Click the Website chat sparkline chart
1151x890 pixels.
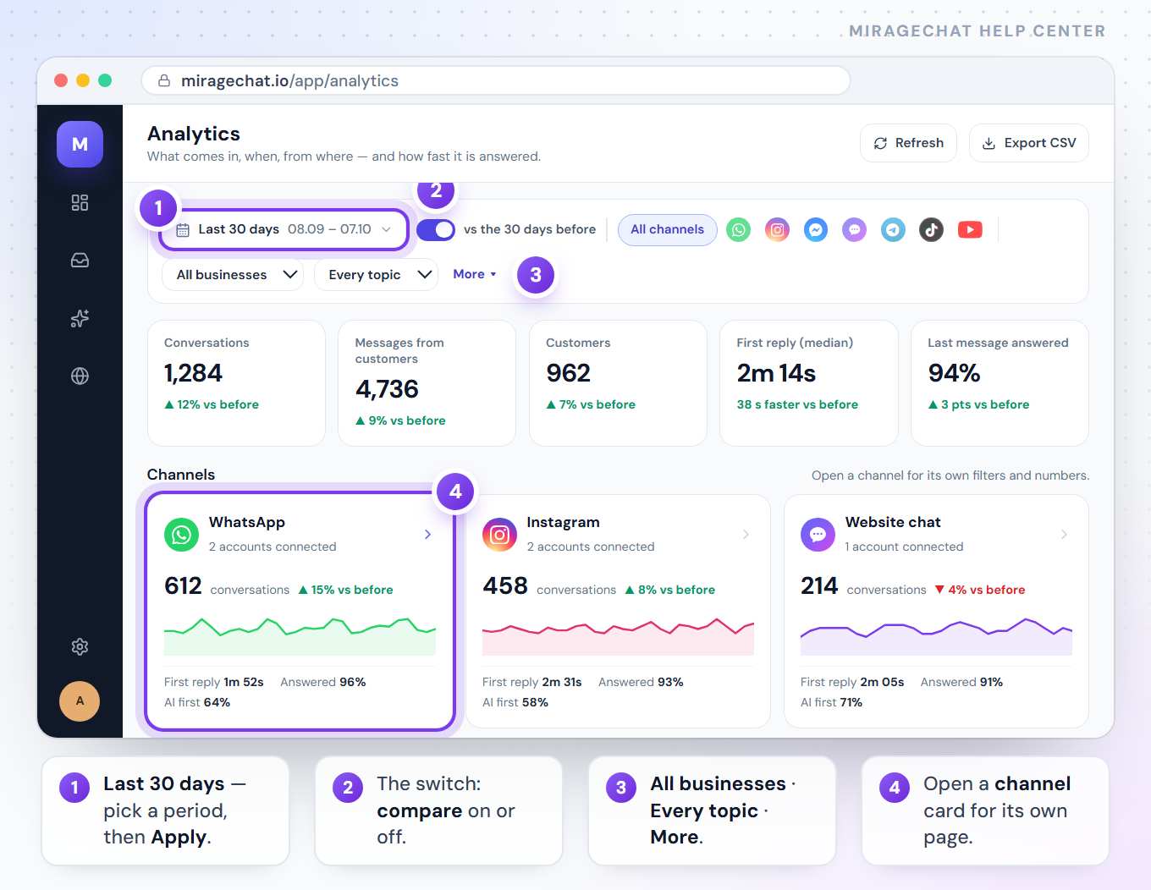click(x=936, y=636)
